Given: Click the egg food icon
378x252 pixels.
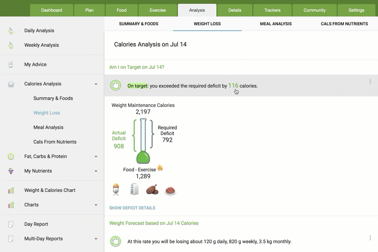Looking at the screenshot, I should coord(116,189).
